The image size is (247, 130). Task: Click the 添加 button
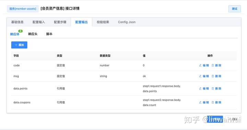[19, 45]
